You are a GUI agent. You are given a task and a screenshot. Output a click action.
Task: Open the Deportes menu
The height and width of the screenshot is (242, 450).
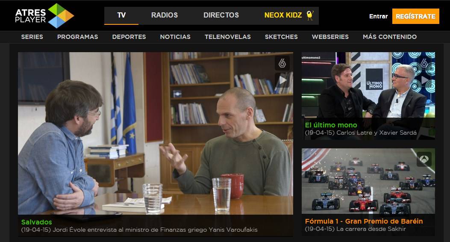coord(129,37)
